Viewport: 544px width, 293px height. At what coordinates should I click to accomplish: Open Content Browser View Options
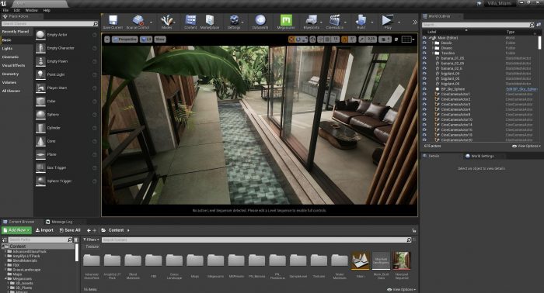(x=401, y=289)
